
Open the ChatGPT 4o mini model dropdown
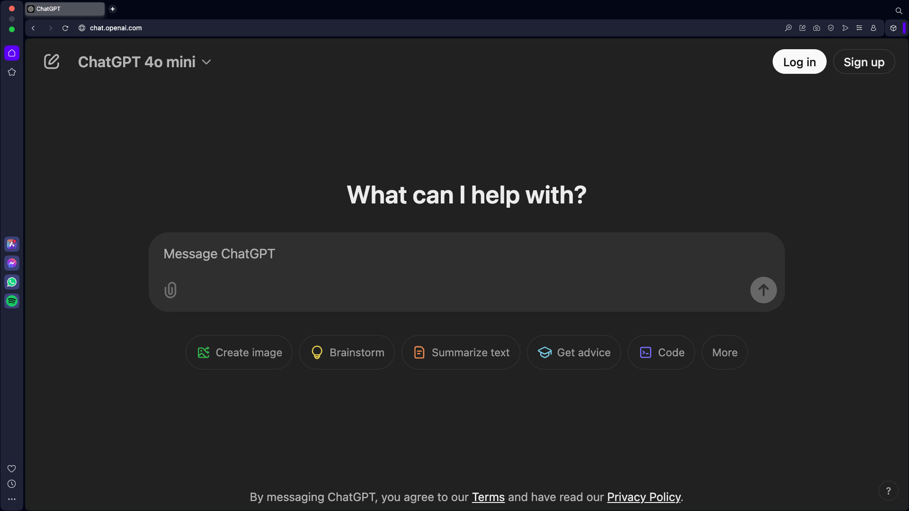(x=144, y=62)
